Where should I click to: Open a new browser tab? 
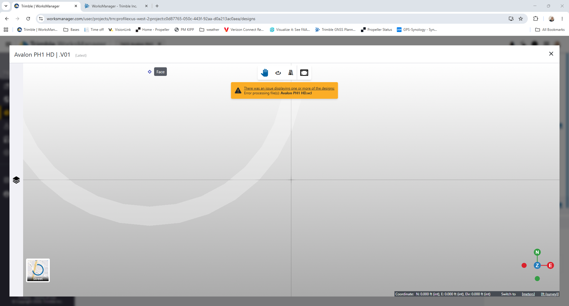click(157, 6)
